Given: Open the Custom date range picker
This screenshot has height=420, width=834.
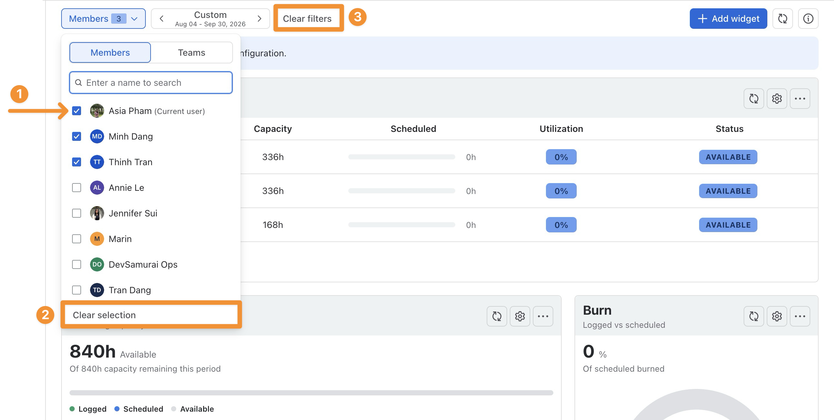Looking at the screenshot, I should click(x=210, y=19).
